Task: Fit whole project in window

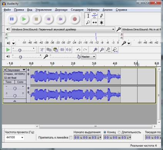Action: coord(115,50)
